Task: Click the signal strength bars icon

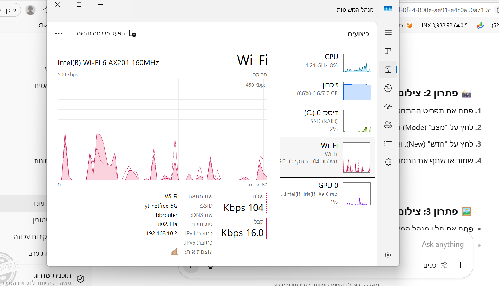Action: coord(175,252)
